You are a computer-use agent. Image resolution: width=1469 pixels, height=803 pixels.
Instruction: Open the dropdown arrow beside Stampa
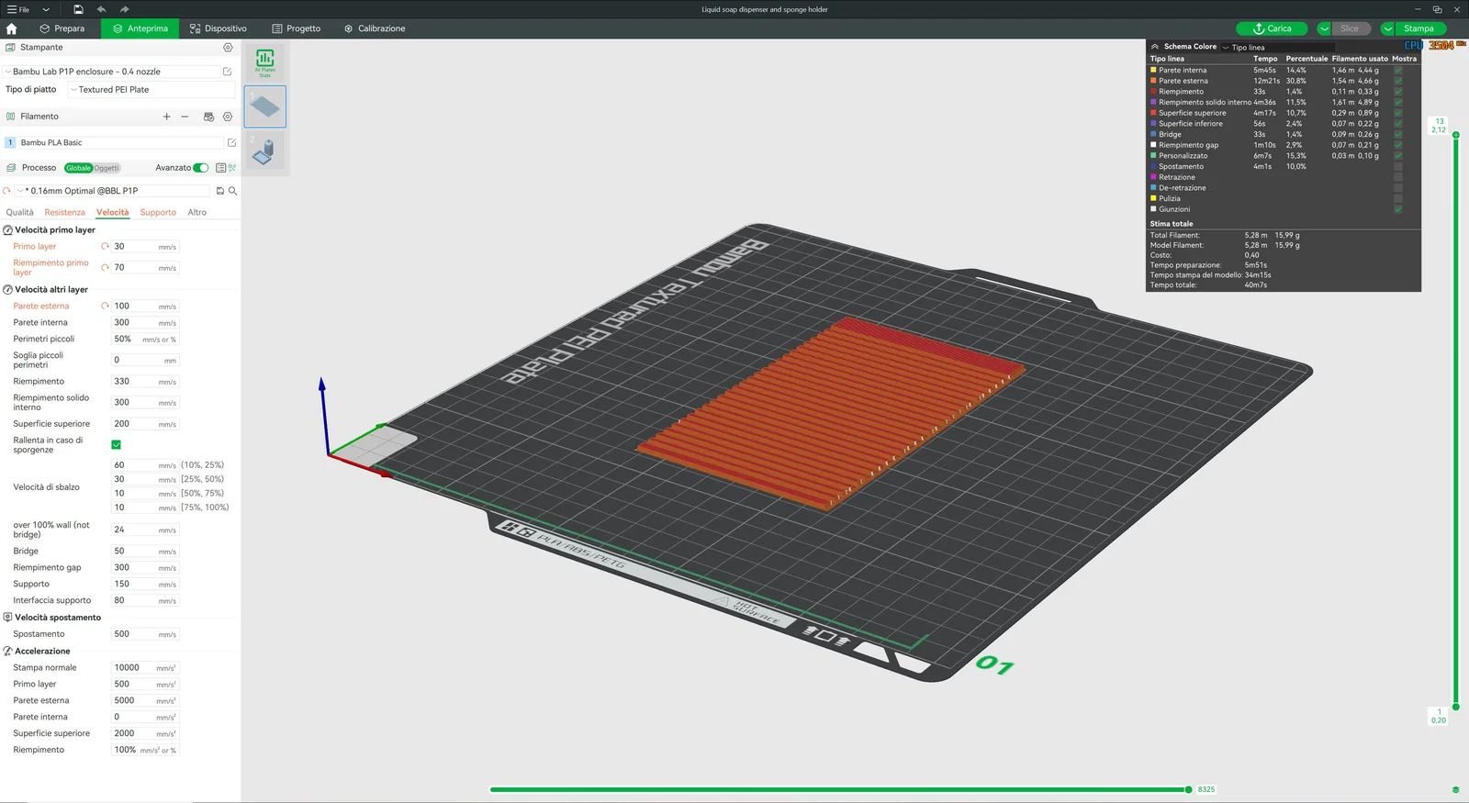[1387, 28]
